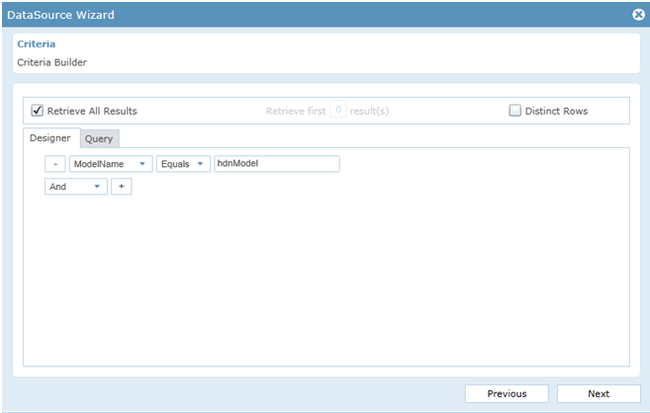Click the hdnModel value input field
This screenshot has width=650, height=413.
[x=276, y=164]
